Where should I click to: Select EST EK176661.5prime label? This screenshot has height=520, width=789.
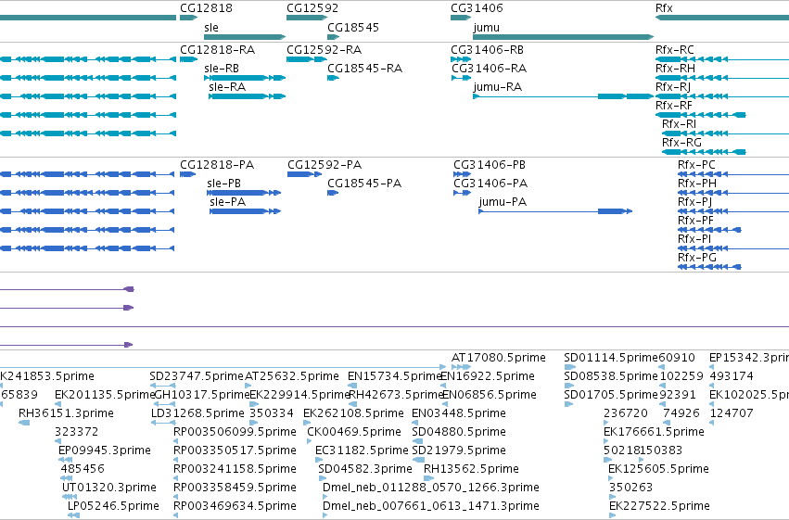tap(654, 432)
